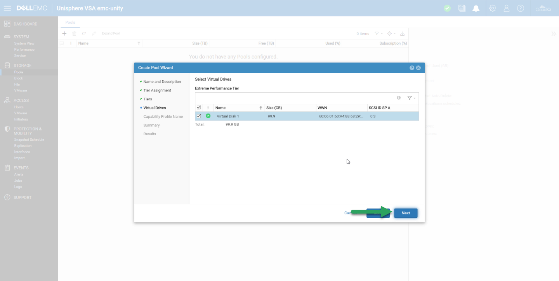Screen dimensions: 559x281
Task: Click the Access section icon in sidebar
Action: point(7,100)
